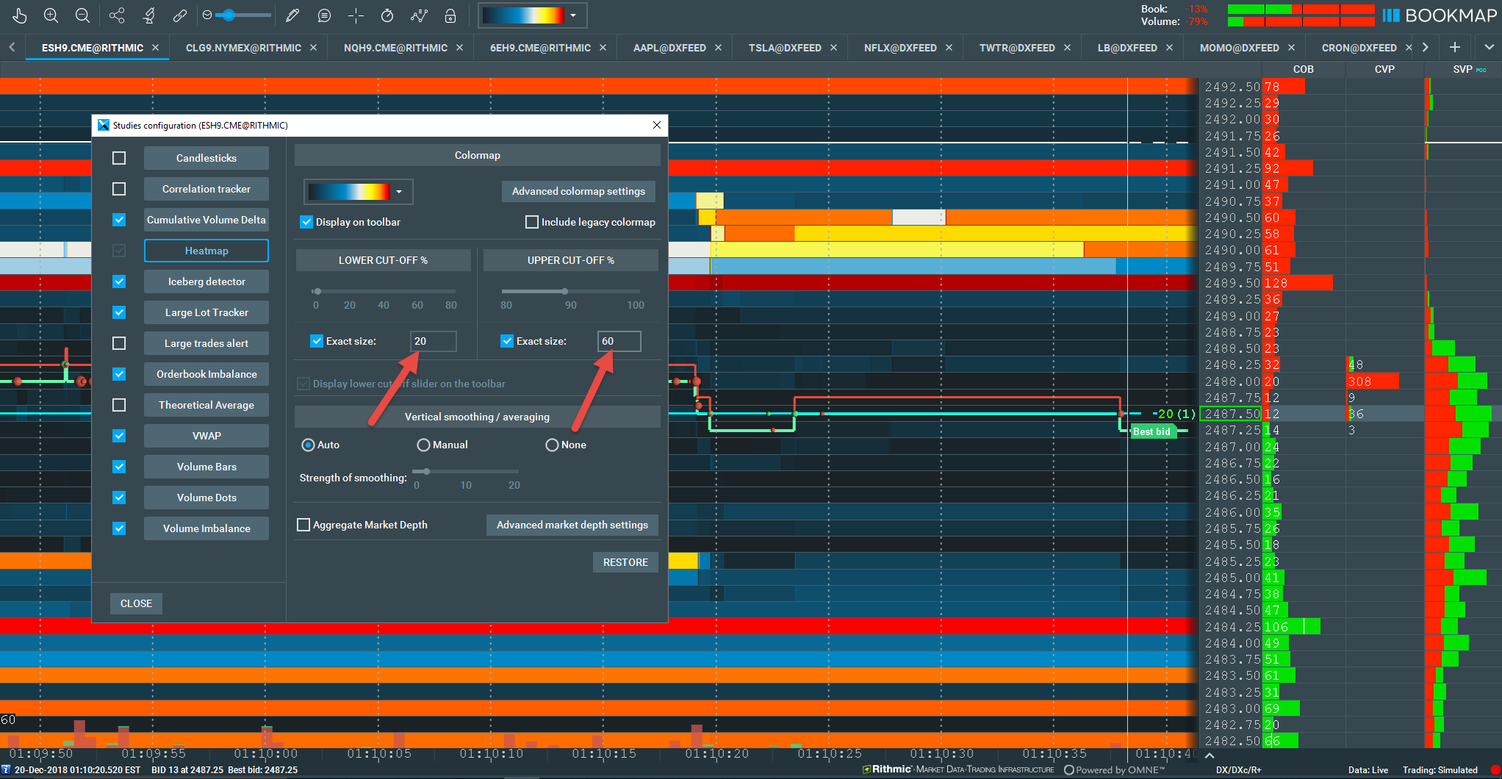The width and height of the screenshot is (1502, 779).
Task: Uncheck the Iceberg detector study
Action: coord(119,281)
